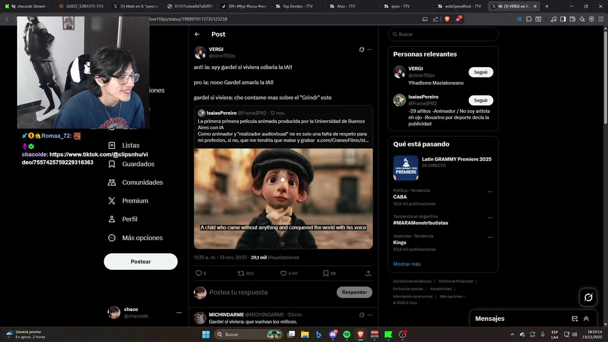Open Más opciones in the X sidebar
The width and height of the screenshot is (608, 342).
136,238
